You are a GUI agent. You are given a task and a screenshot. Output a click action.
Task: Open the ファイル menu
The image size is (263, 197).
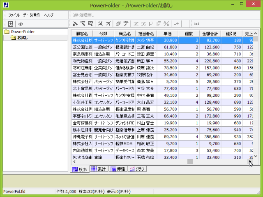coord(14,15)
